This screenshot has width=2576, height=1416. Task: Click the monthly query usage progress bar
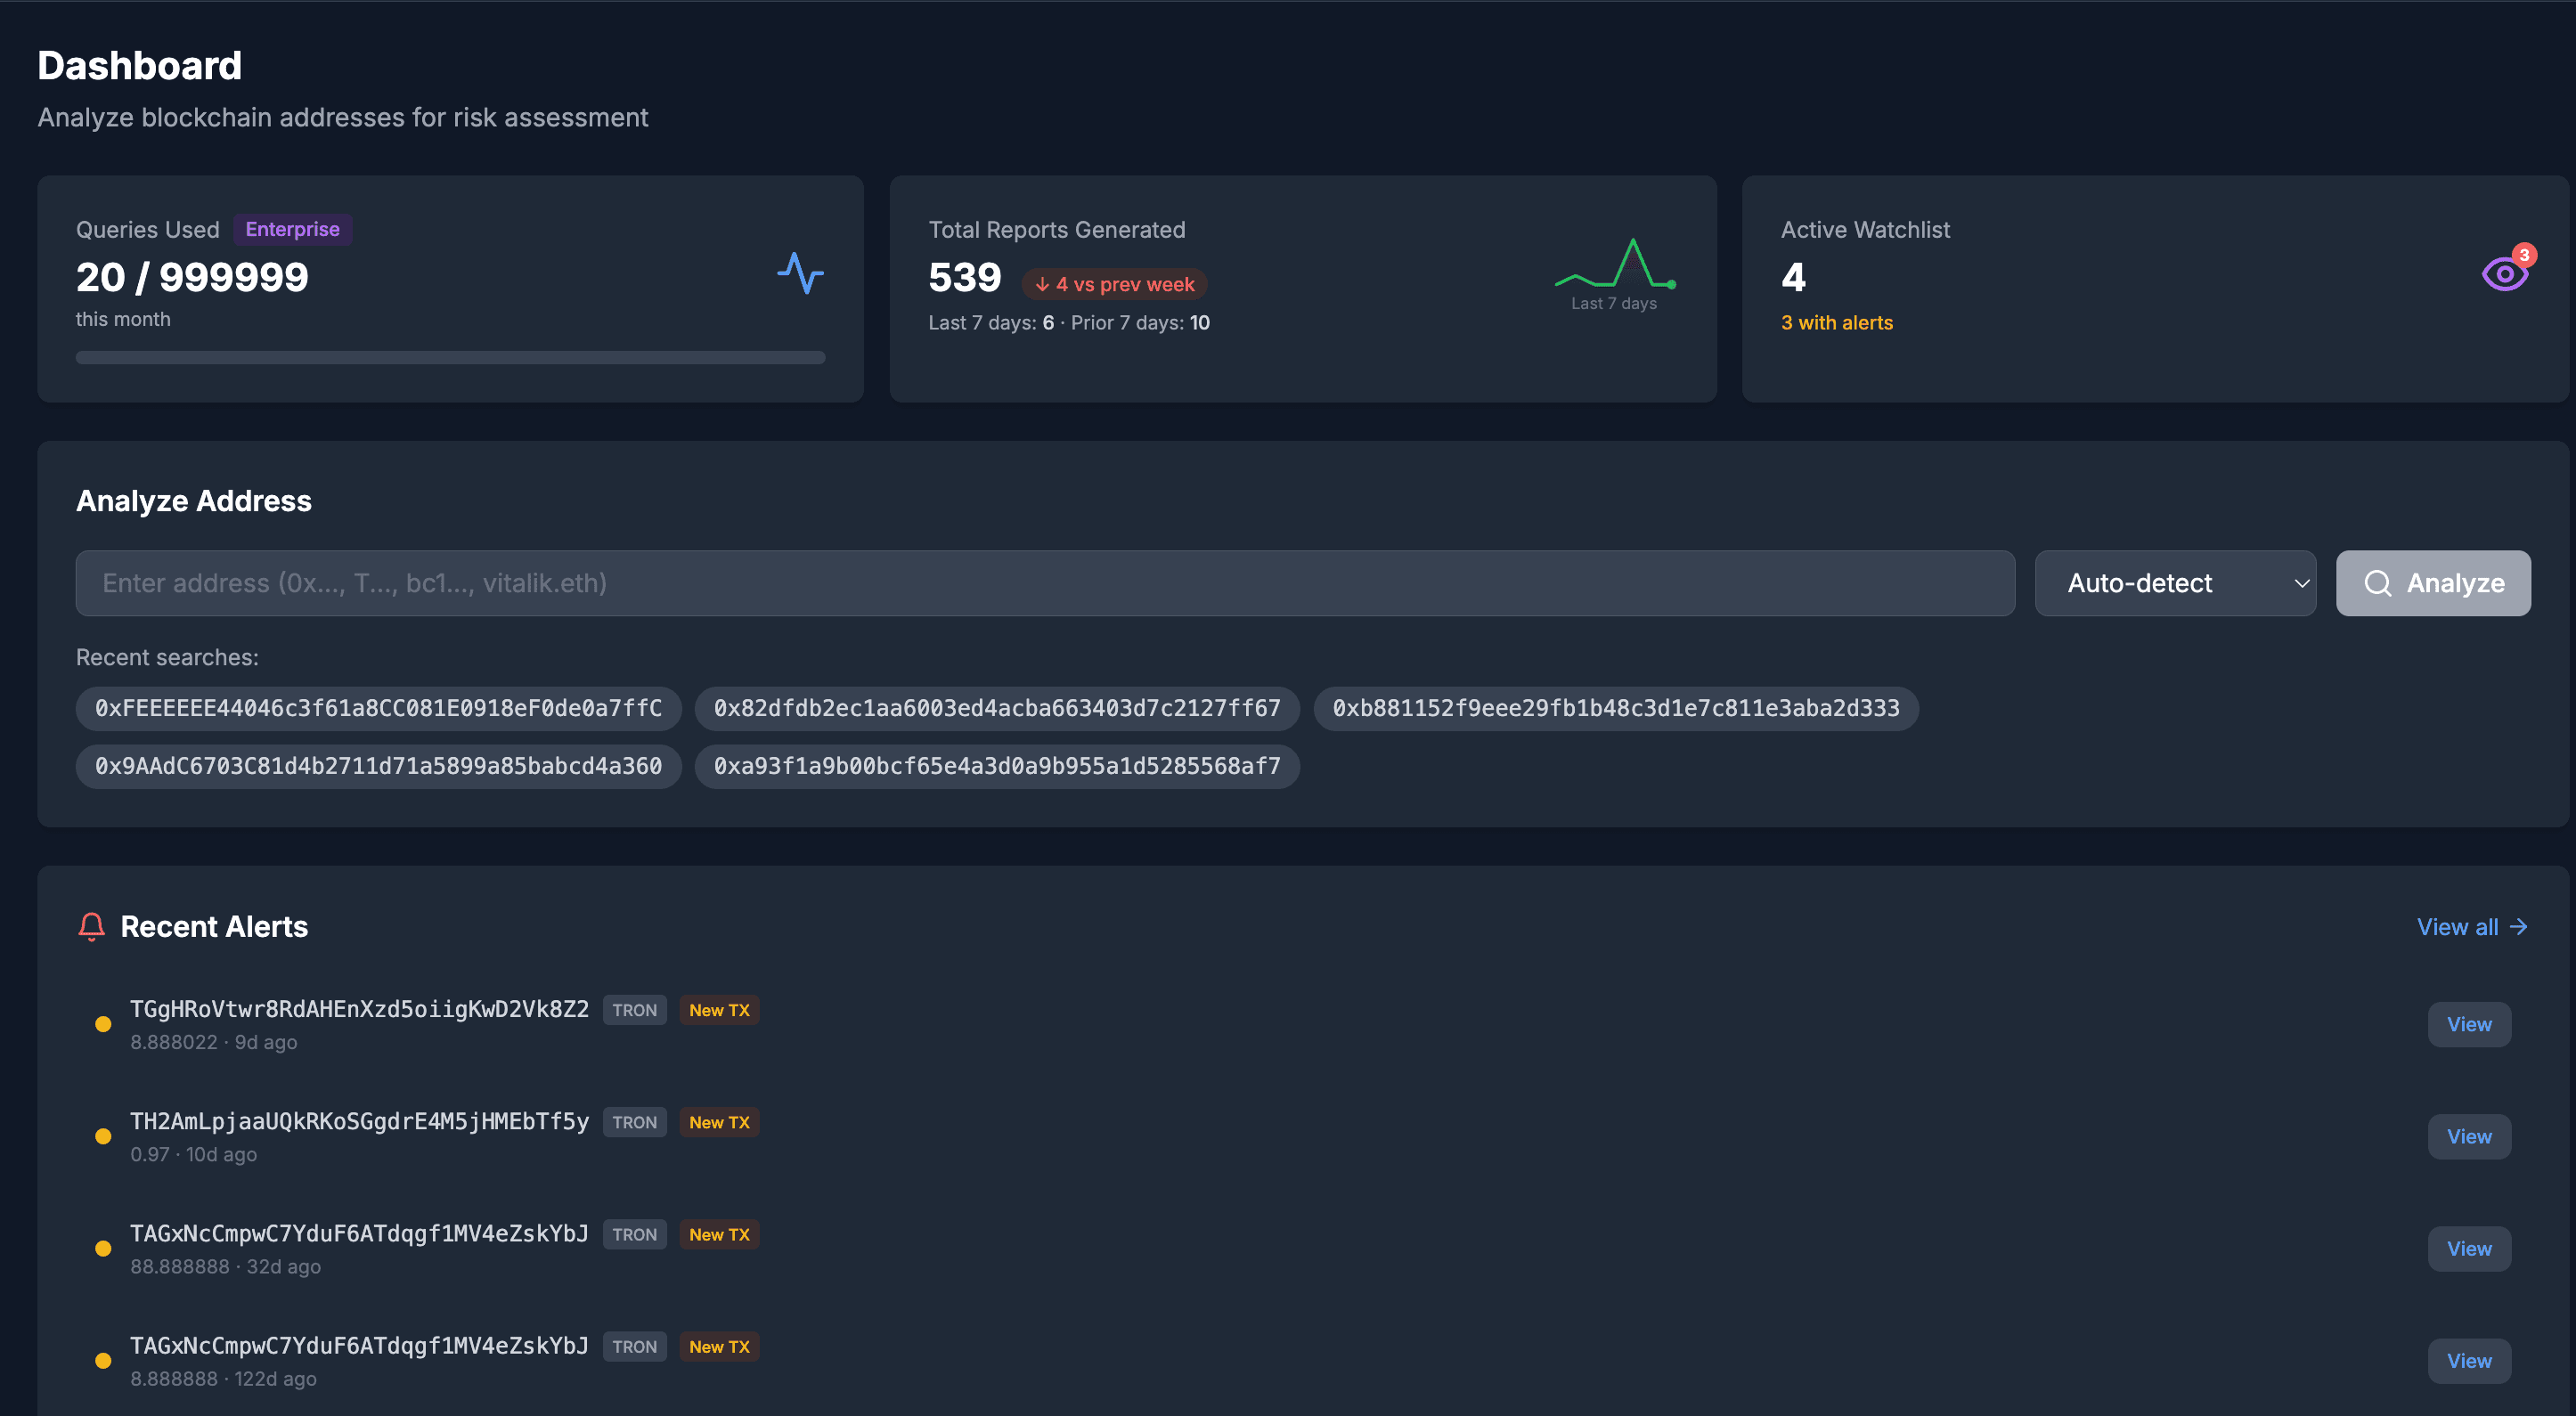coord(450,357)
